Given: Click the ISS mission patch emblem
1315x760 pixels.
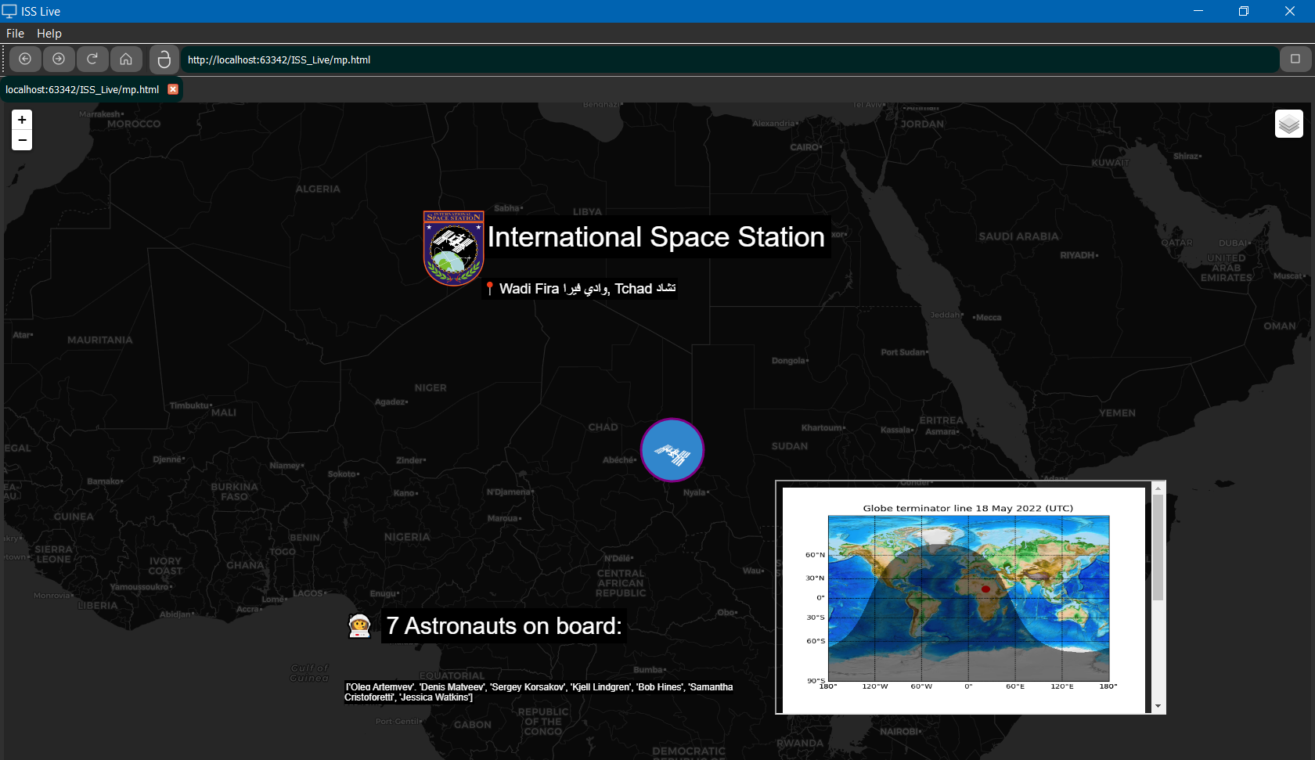Looking at the screenshot, I should [x=453, y=248].
